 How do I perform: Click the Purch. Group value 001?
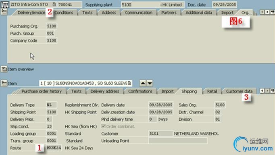point(50,34)
